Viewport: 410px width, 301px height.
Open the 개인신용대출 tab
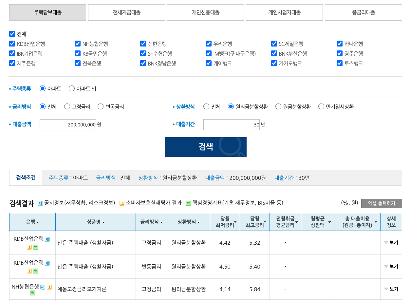point(205,12)
